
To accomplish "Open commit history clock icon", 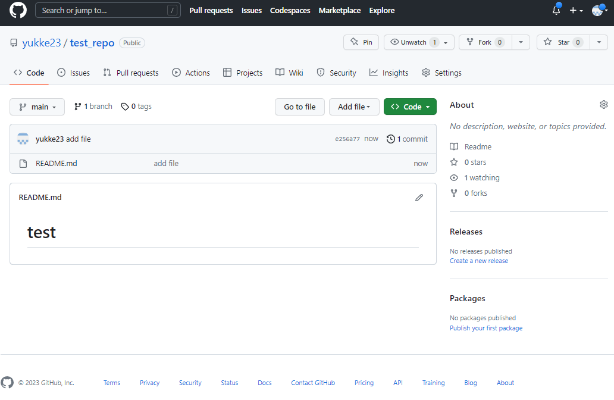I will [x=390, y=139].
